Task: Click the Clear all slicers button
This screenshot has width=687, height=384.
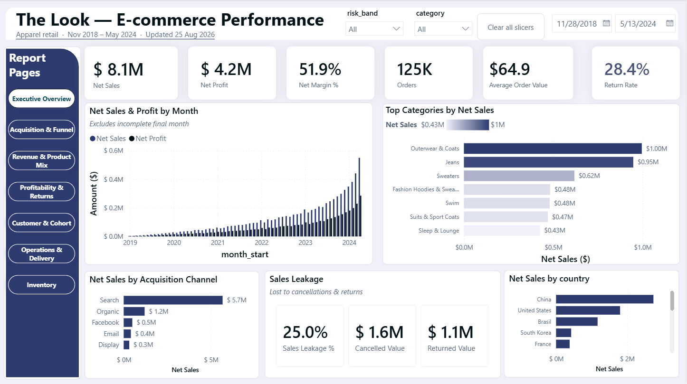Action: (x=510, y=28)
